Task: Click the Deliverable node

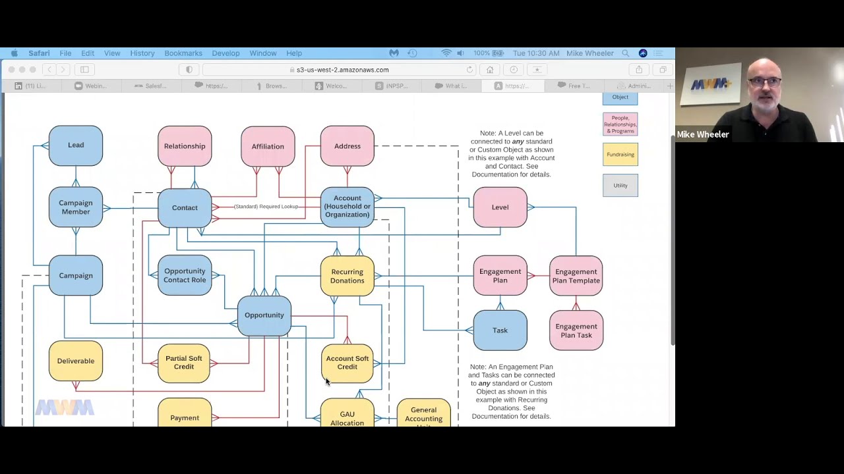Action: (x=76, y=361)
